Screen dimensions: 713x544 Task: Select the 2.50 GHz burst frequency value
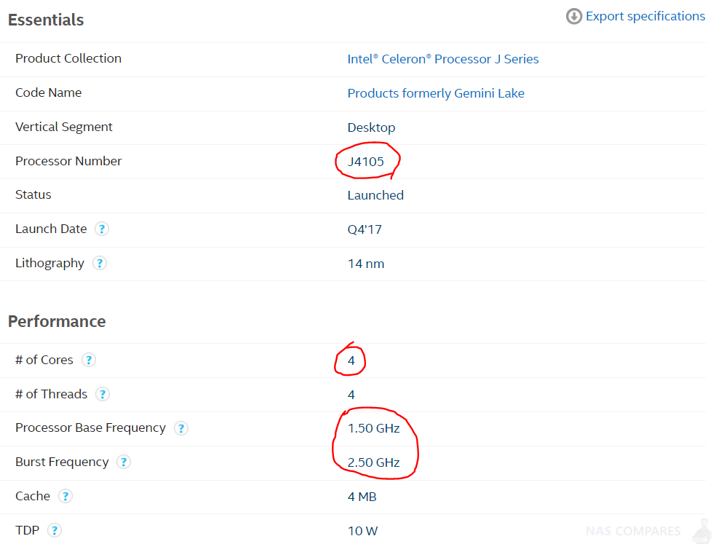coord(373,462)
